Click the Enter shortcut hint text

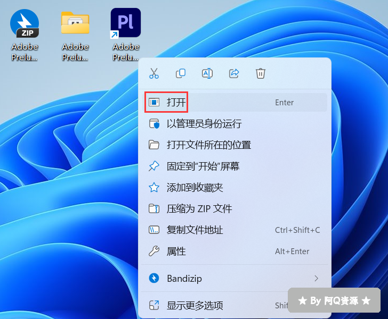(x=284, y=103)
